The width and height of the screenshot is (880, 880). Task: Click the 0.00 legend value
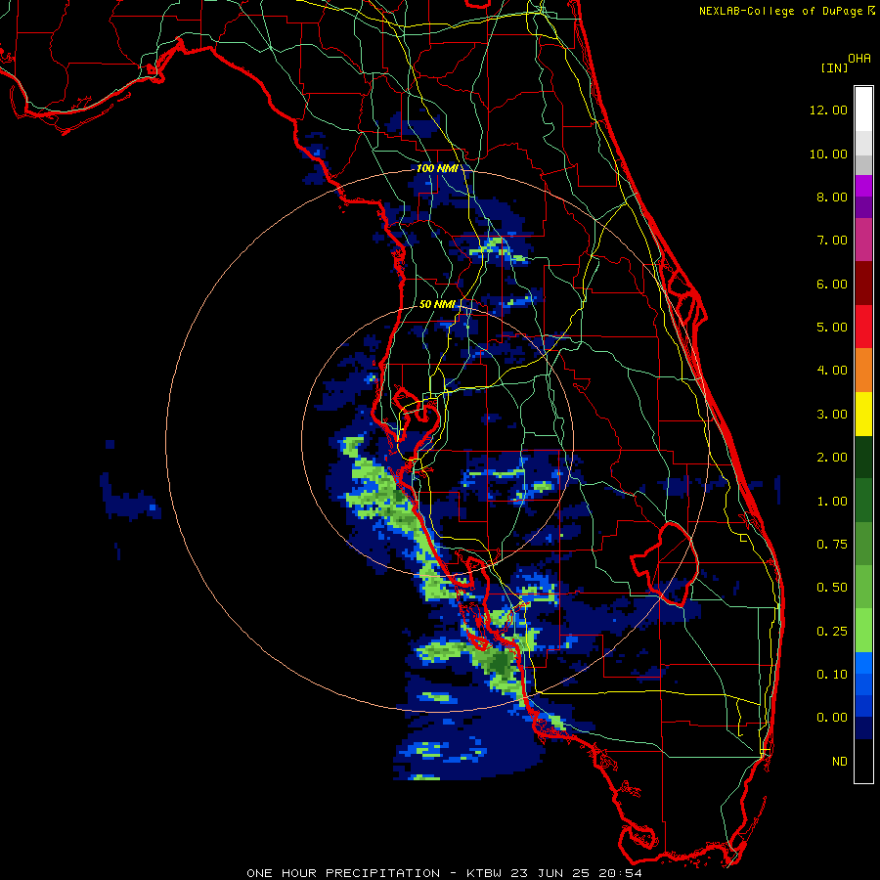832,718
